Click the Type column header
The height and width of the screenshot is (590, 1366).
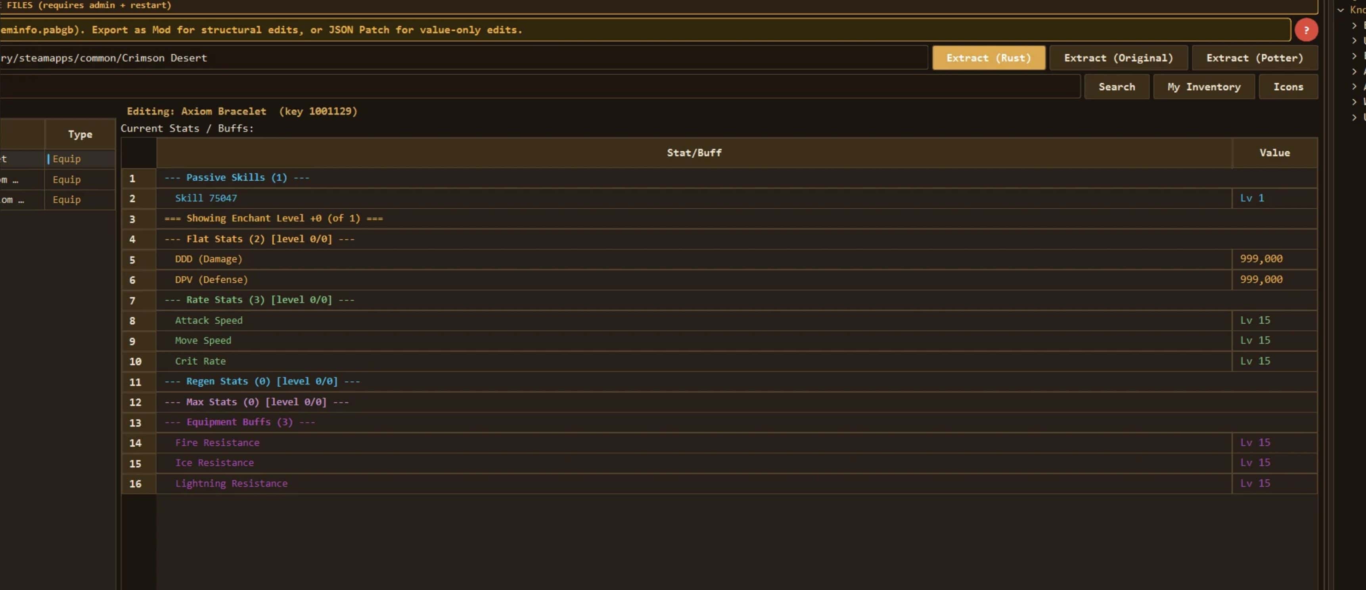[x=80, y=135]
